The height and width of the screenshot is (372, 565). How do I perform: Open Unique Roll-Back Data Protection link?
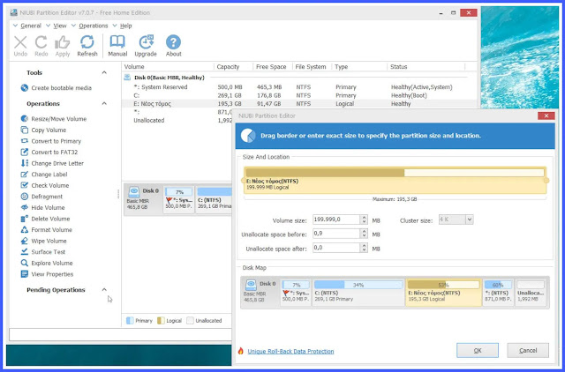point(290,351)
